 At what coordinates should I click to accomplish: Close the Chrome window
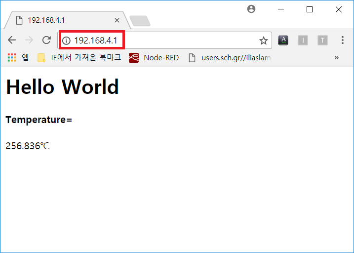click(338, 9)
